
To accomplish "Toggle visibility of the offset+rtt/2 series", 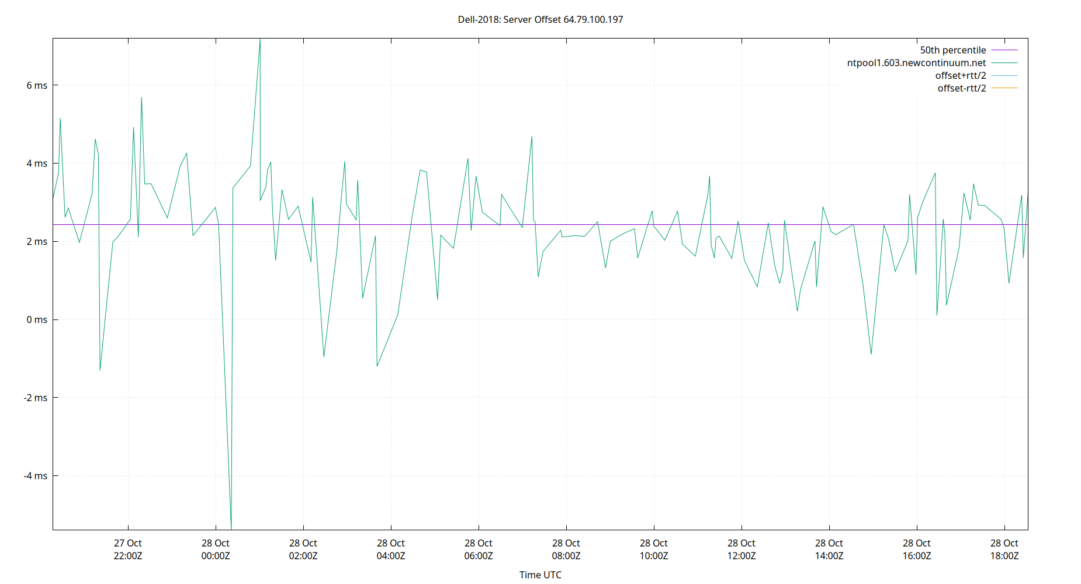I will [961, 75].
